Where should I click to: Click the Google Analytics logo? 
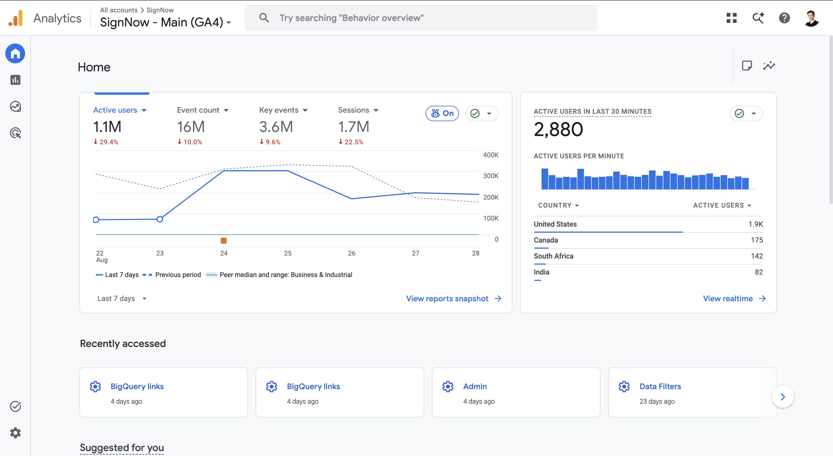coord(15,18)
